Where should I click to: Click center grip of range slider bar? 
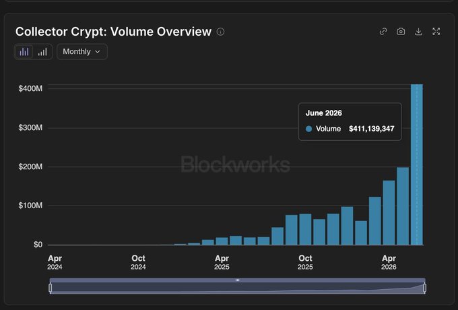coord(238,280)
